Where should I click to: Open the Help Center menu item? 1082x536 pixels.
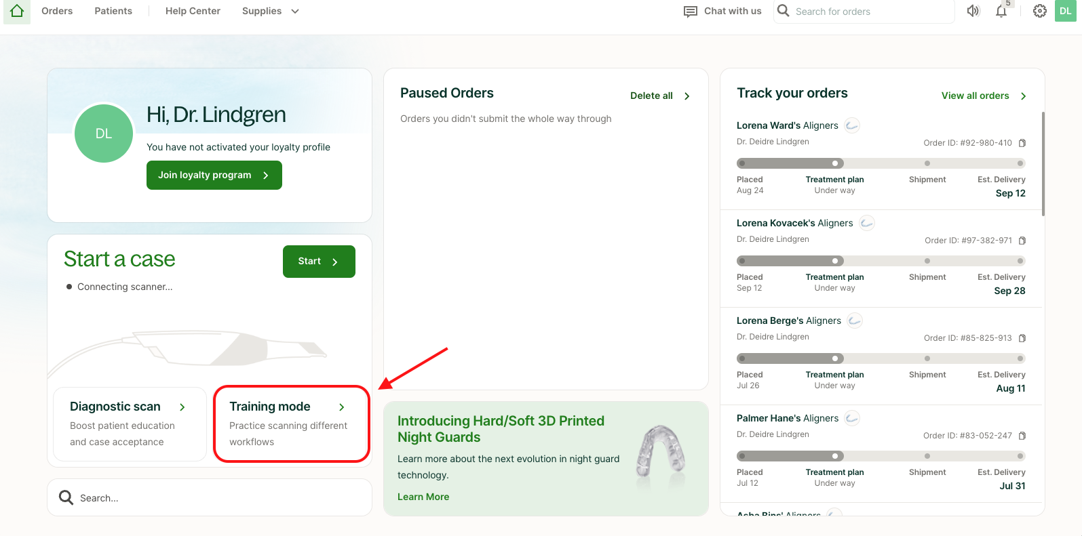[193, 12]
